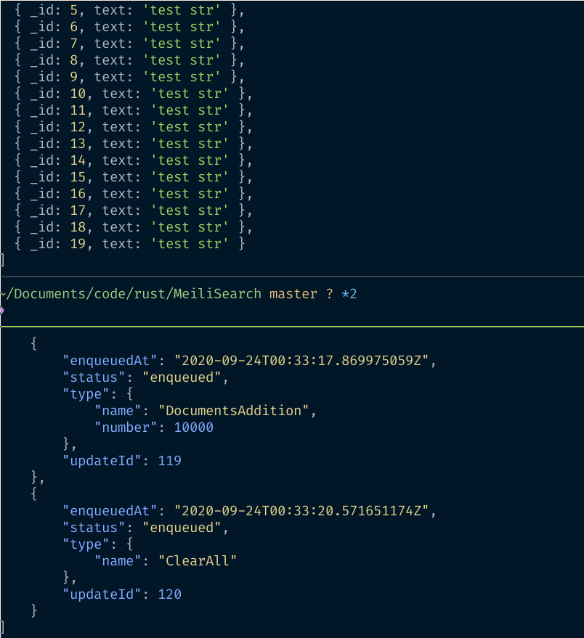Click the "number" key
This screenshot has height=638, width=584.
pyautogui.click(x=126, y=428)
